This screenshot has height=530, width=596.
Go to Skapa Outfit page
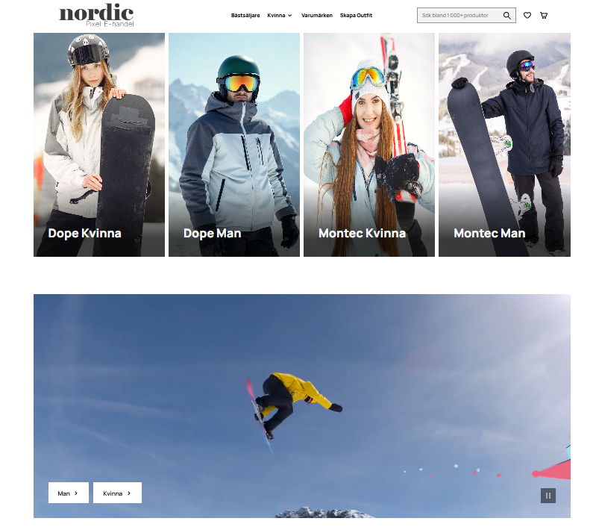tap(356, 16)
